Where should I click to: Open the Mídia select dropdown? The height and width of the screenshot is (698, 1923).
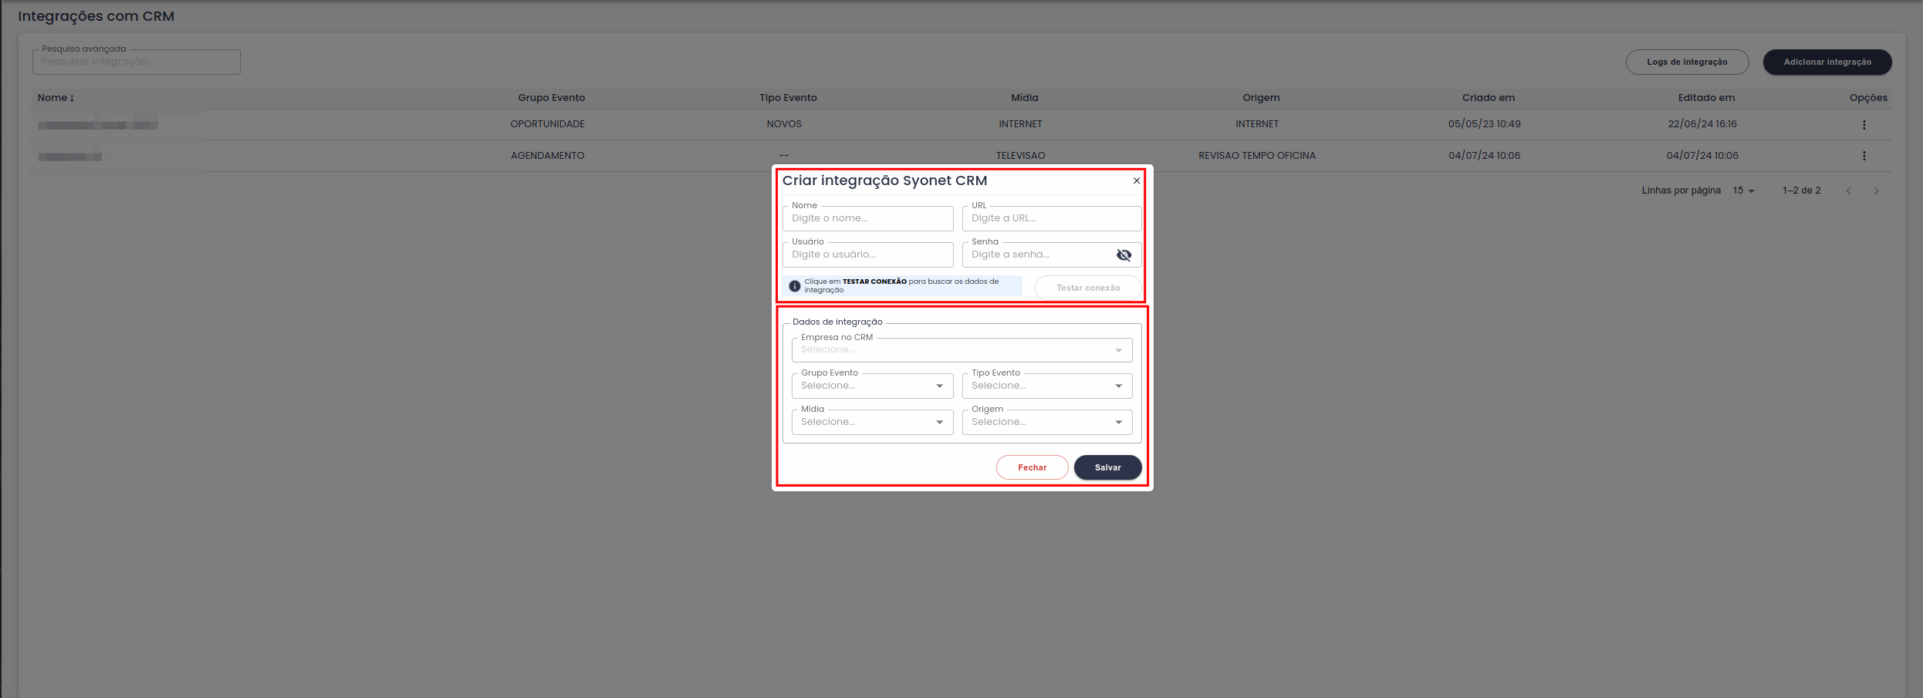point(872,422)
